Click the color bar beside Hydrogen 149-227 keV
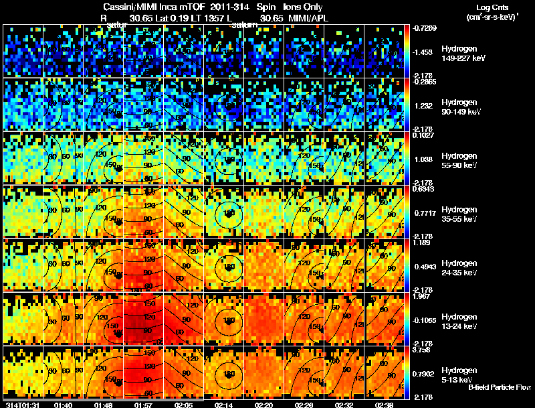This screenshot has height=408, width=535. [x=407, y=51]
